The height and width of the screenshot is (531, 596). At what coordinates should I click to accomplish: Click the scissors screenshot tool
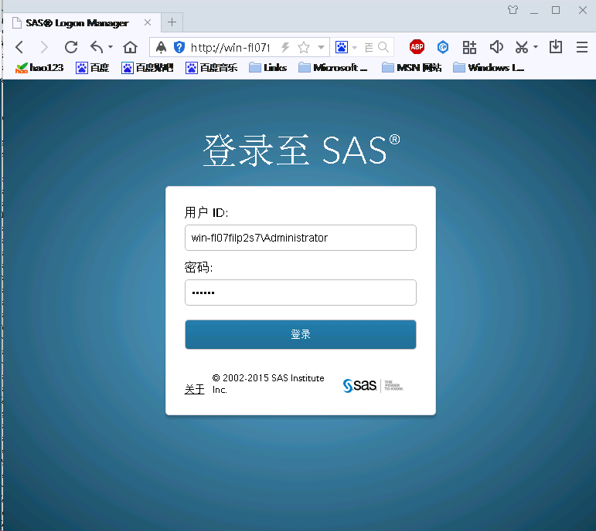point(522,47)
